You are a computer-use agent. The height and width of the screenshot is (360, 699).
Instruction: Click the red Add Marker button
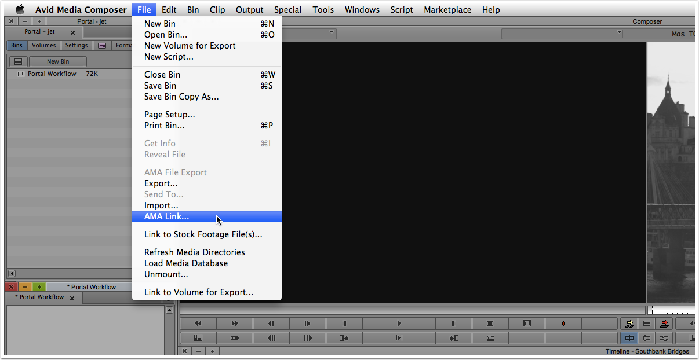(x=563, y=324)
